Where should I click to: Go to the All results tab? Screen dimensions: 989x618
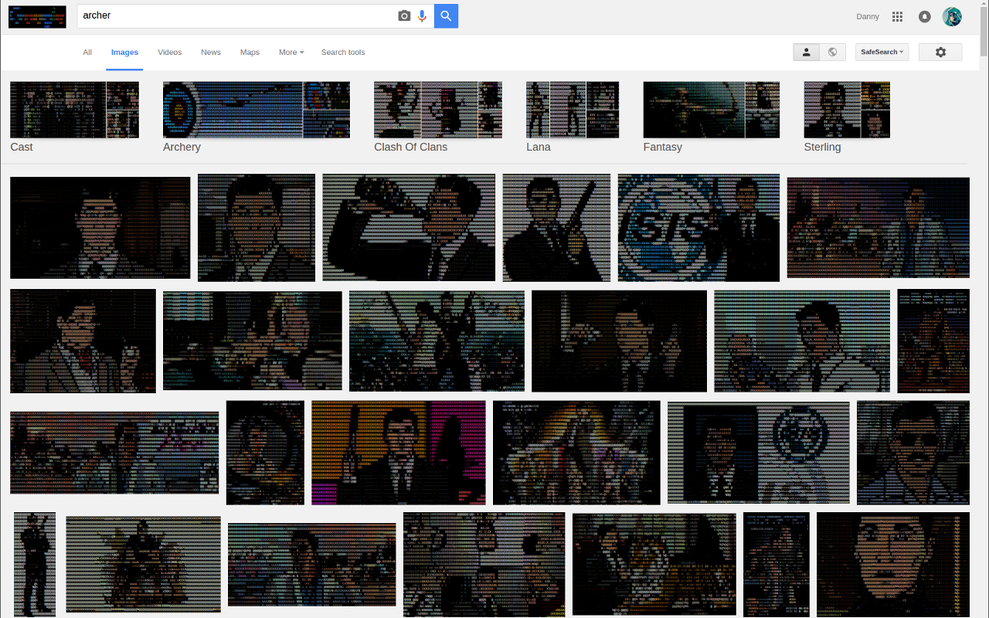[x=87, y=53]
